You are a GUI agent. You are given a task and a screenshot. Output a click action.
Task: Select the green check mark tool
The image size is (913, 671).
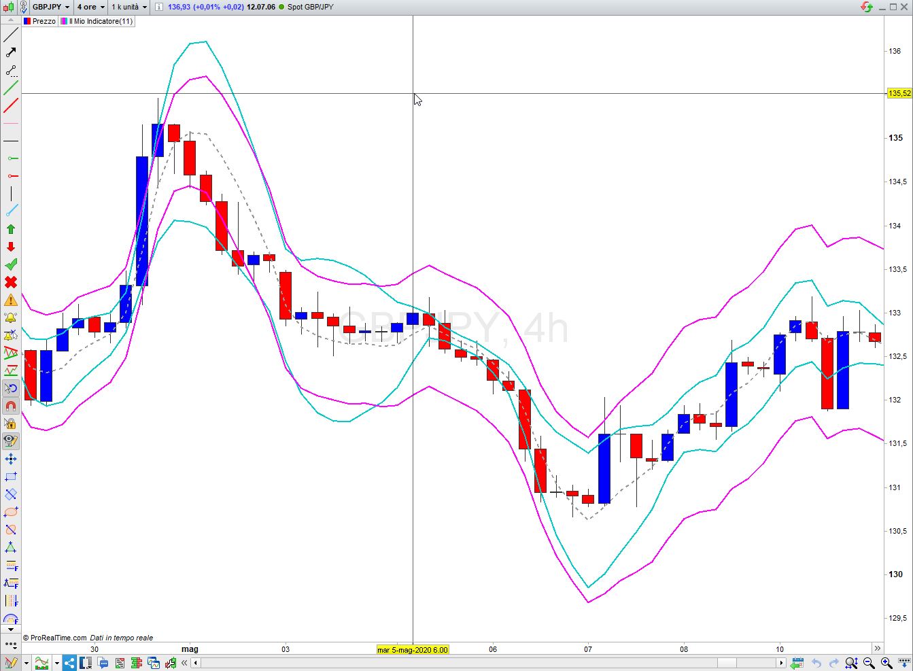click(11, 264)
